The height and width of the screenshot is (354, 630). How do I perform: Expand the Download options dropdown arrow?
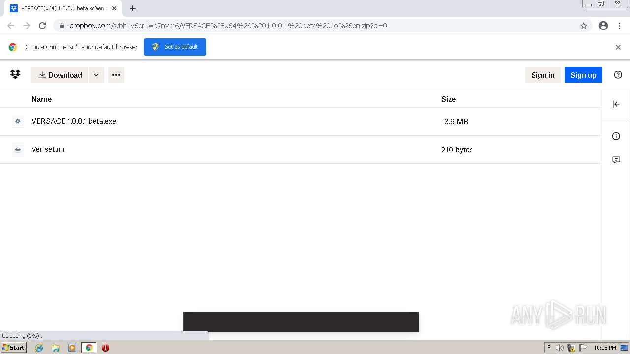[x=96, y=75]
